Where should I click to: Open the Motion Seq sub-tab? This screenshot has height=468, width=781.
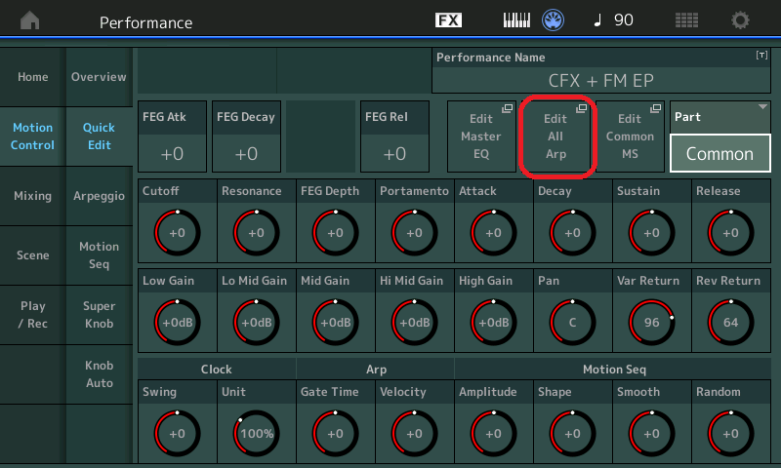[99, 255]
